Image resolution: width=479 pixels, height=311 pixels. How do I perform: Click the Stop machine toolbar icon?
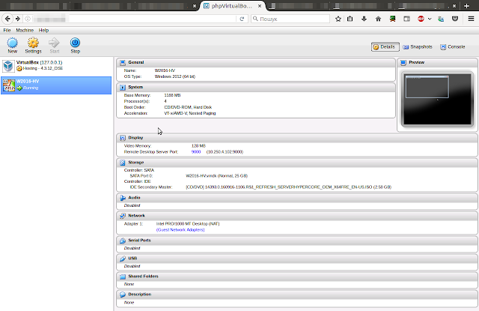coord(75,43)
